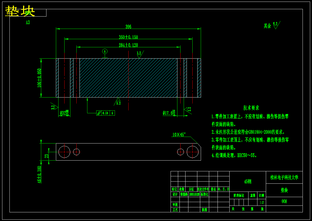Click the Ø32 hole circle at left in bottom view

(x=65, y=152)
